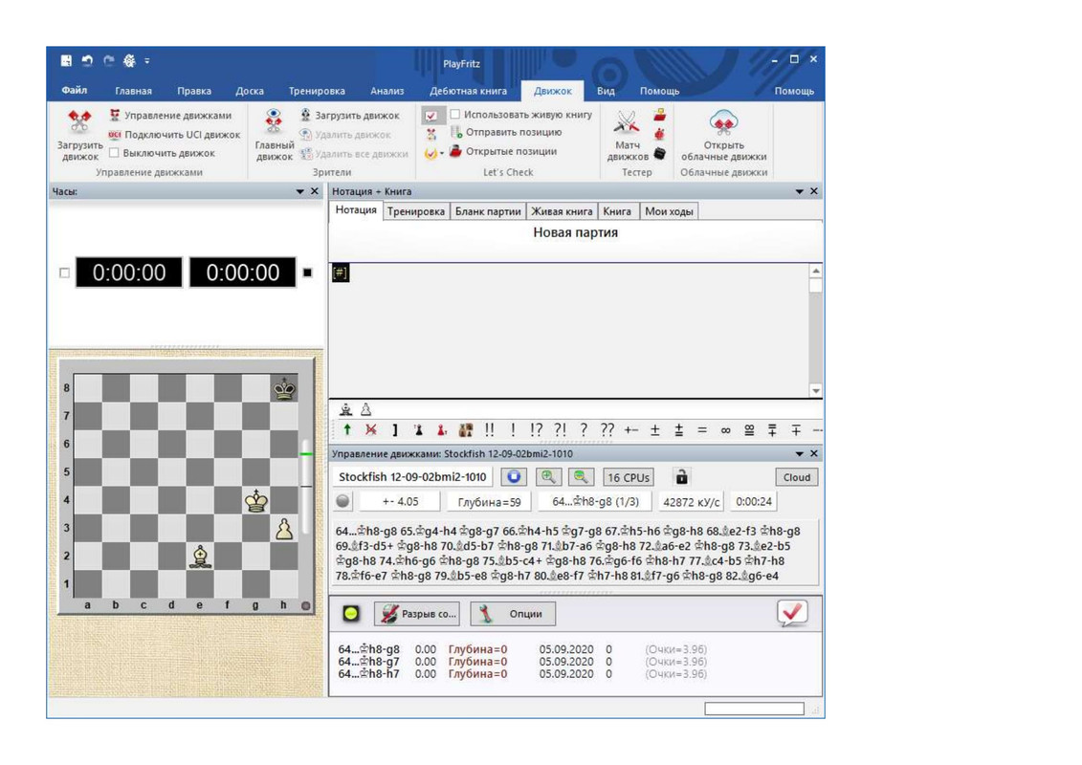Switch to the Живая книга tab
The height and width of the screenshot is (765, 1082).
562,211
